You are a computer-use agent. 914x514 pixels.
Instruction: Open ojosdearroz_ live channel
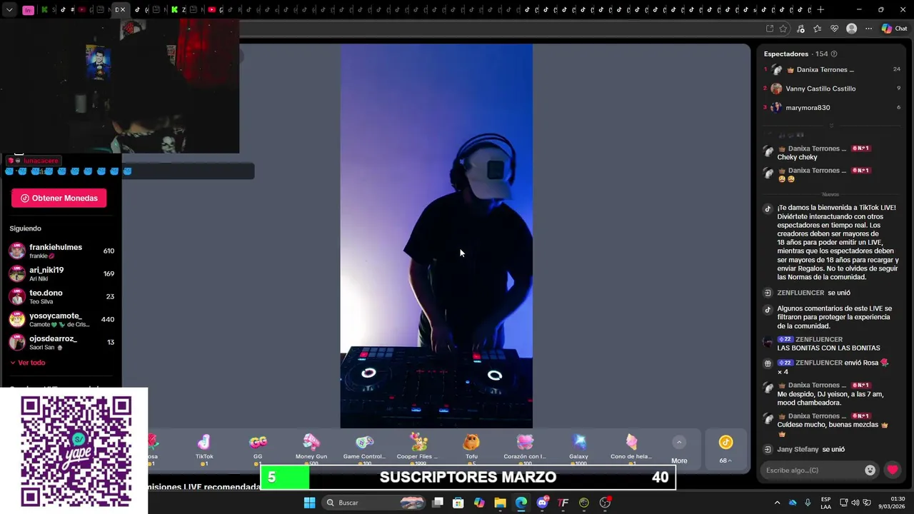point(61,342)
